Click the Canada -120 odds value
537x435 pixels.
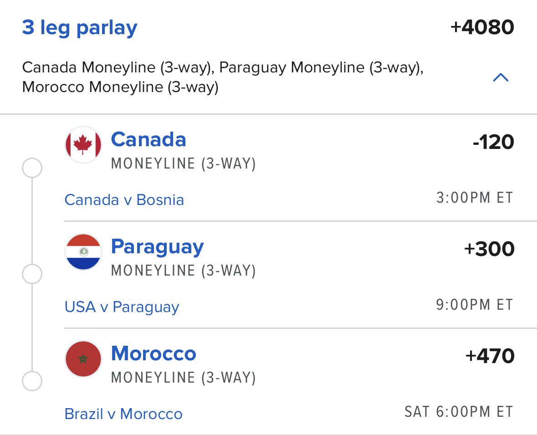point(493,142)
